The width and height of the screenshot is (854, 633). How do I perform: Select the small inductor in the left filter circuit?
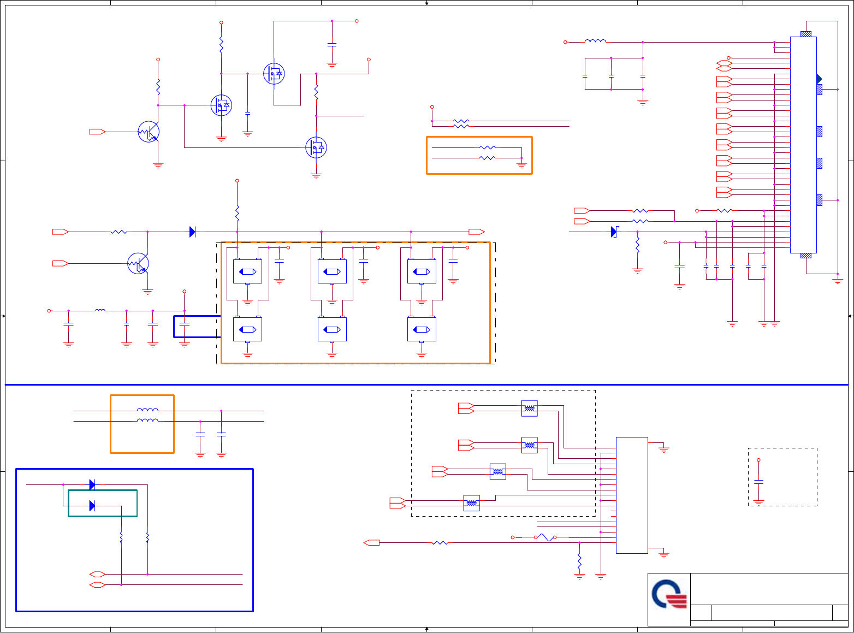click(x=100, y=310)
